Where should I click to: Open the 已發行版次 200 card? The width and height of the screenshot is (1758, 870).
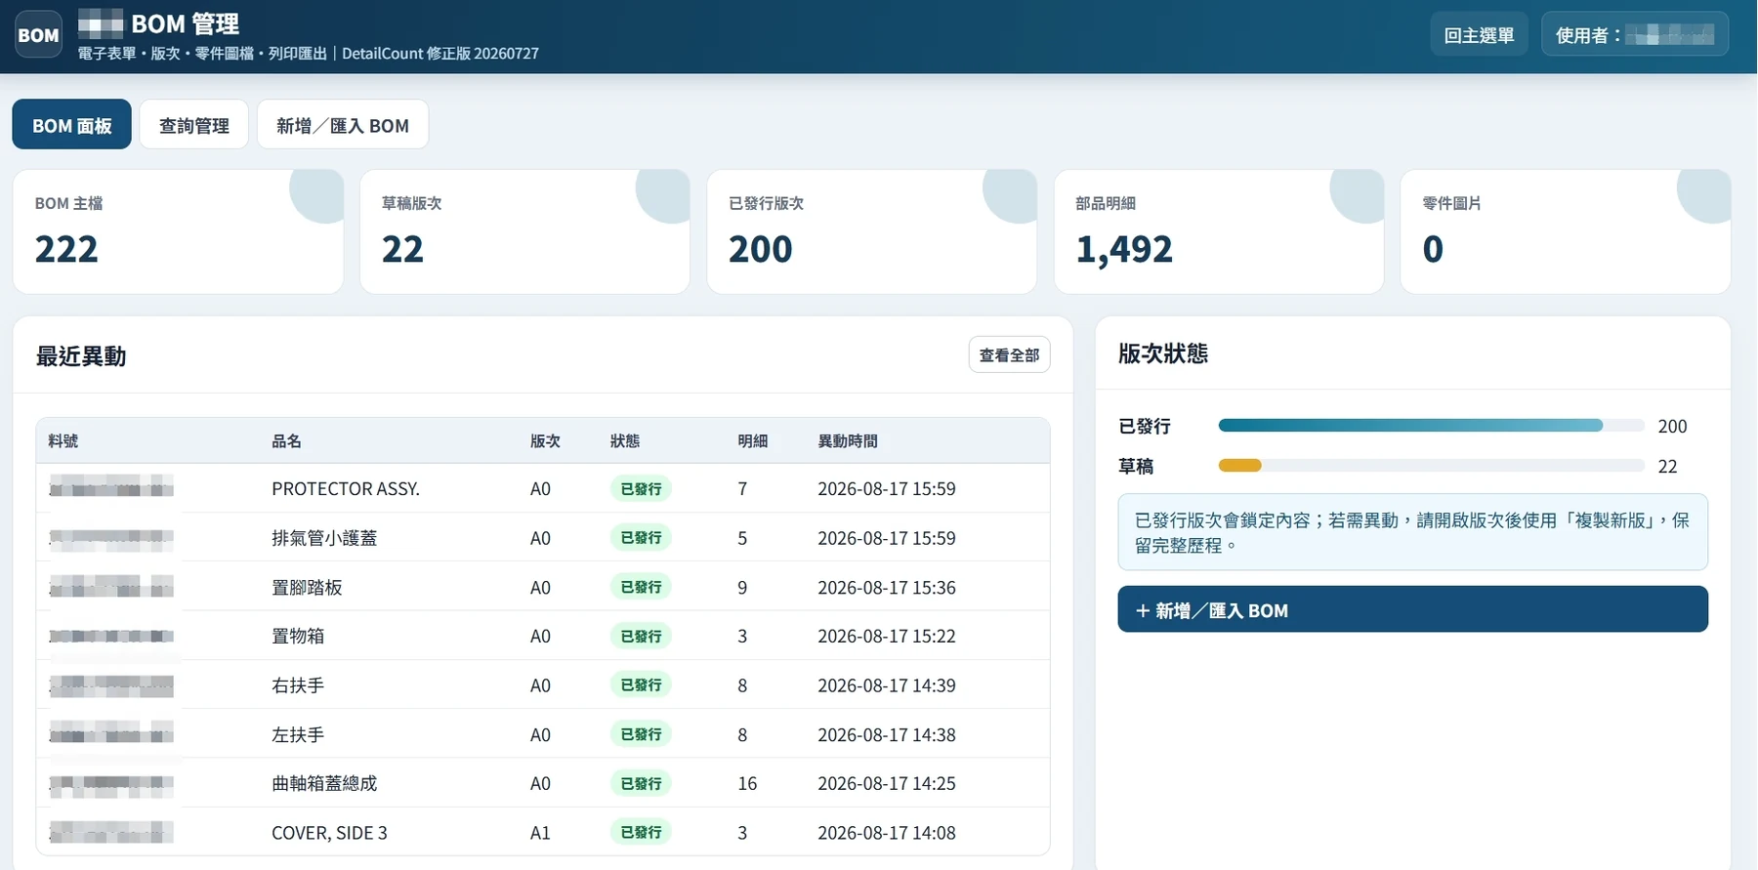pos(871,231)
